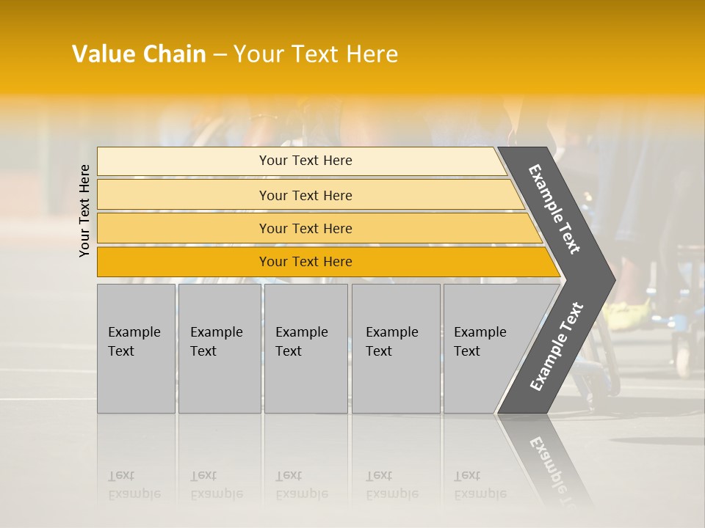Viewport: 705px width, 528px height.
Task: Click the second gray "Example Text" box
Action: [219, 348]
